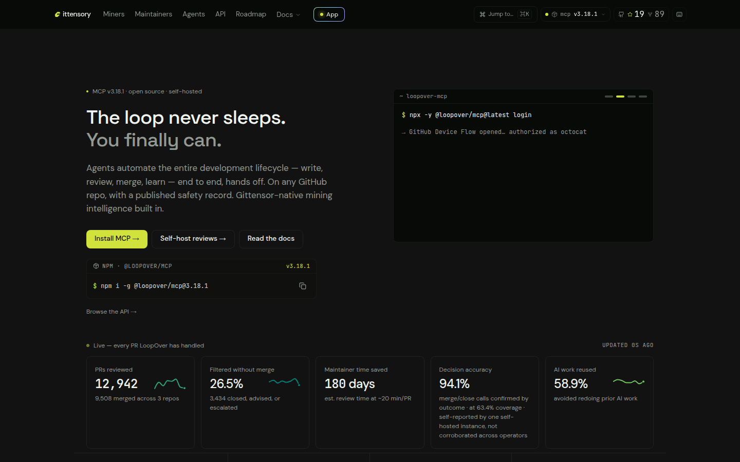Click the command symbol in Jump to

[483, 14]
